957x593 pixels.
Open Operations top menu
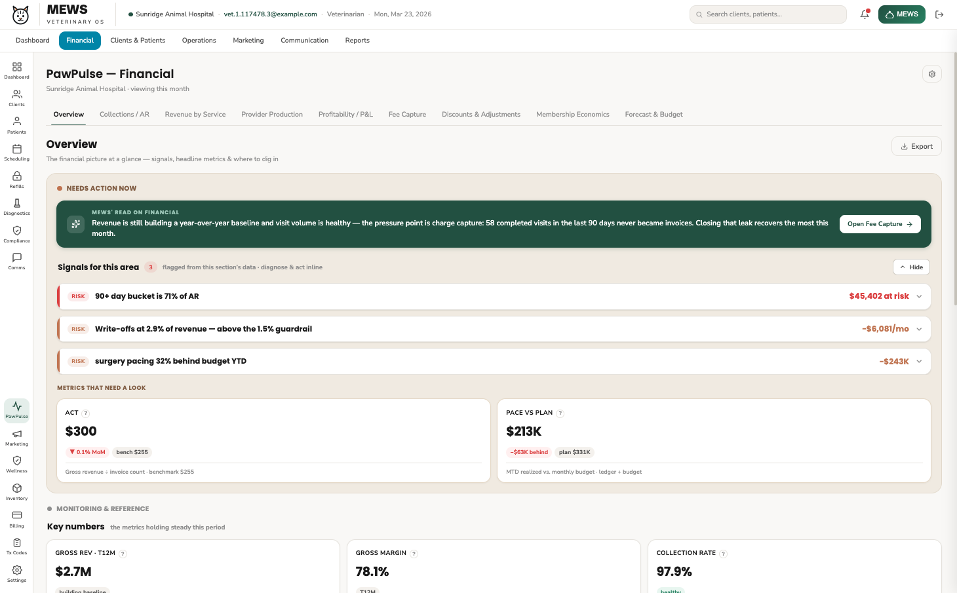(x=199, y=41)
